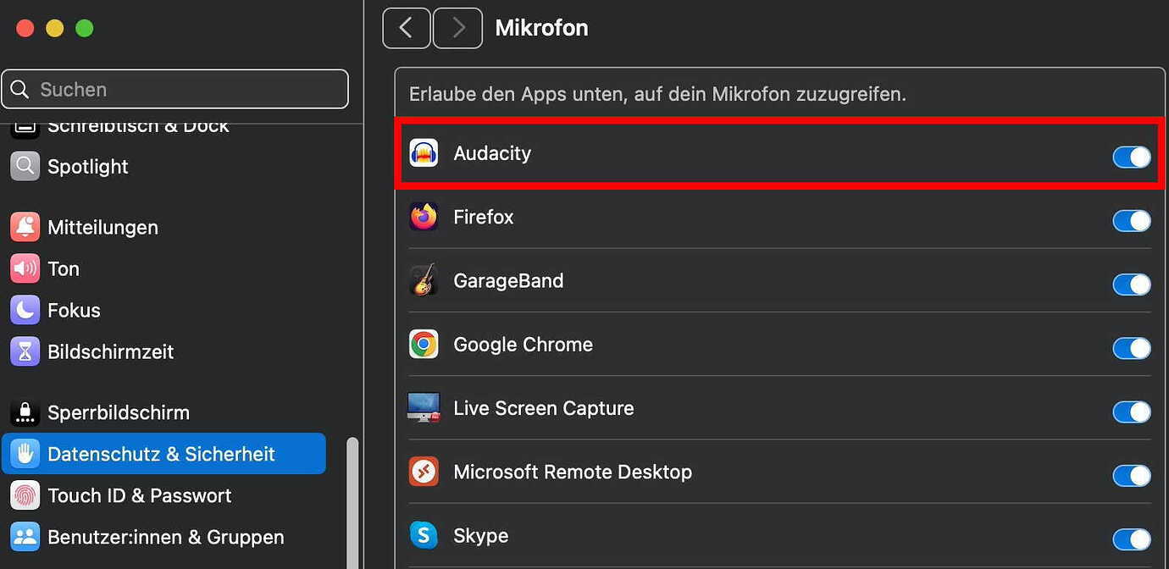Click the Microsoft Remote Desktop label
The image size is (1169, 569).
coord(573,472)
